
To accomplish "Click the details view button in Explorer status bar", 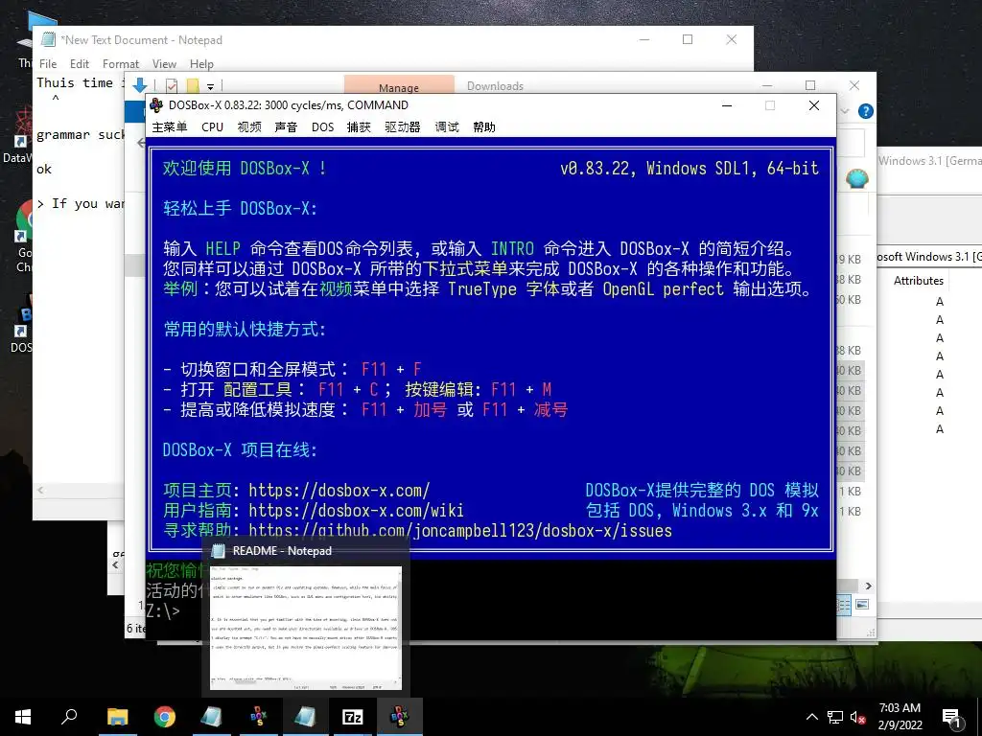I will point(844,605).
